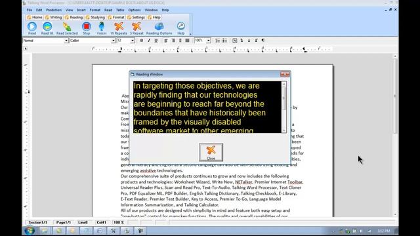
Task: Open the Options menu
Action: coord(134,10)
